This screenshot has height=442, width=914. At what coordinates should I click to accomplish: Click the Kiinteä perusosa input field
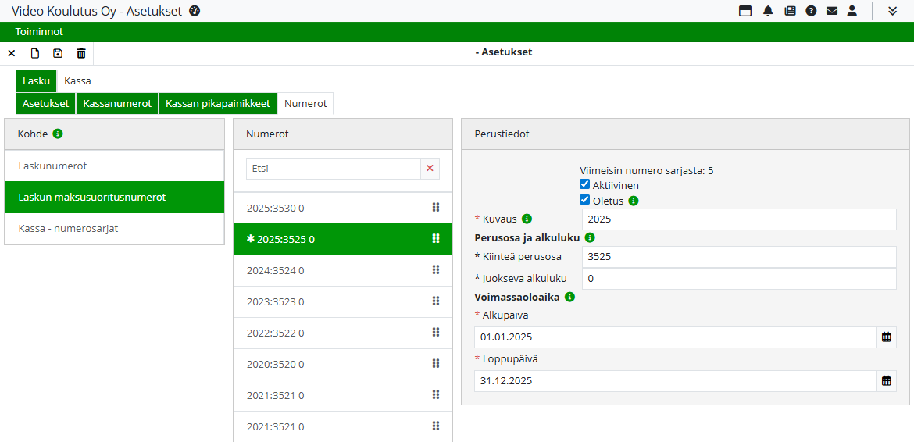point(738,256)
